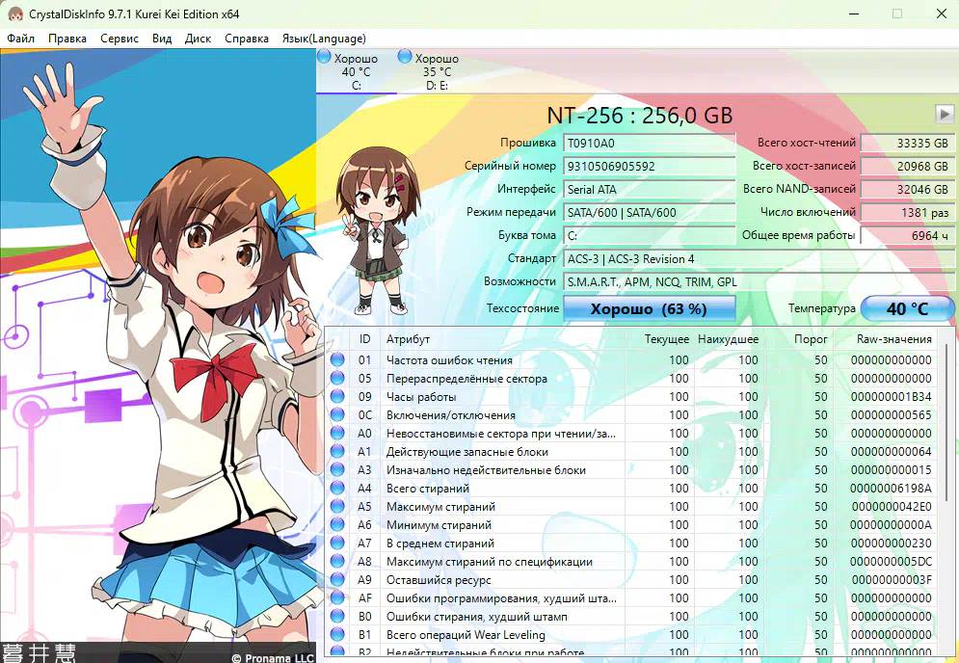Click the Возможности field S.M.A.R.T., APM, NCQ
This screenshot has height=663, width=959.
[x=759, y=282]
